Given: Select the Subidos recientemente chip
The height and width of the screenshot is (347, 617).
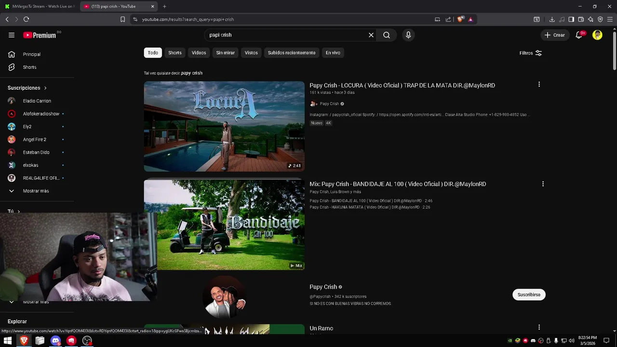Looking at the screenshot, I should [x=292, y=53].
